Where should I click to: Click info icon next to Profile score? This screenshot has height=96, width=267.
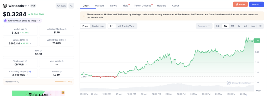(18, 82)
